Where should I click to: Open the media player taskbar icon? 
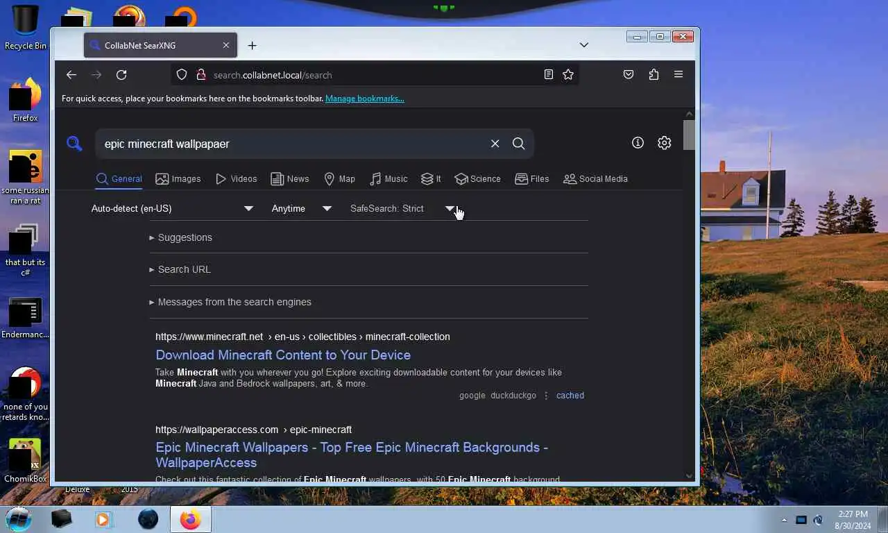click(x=103, y=519)
